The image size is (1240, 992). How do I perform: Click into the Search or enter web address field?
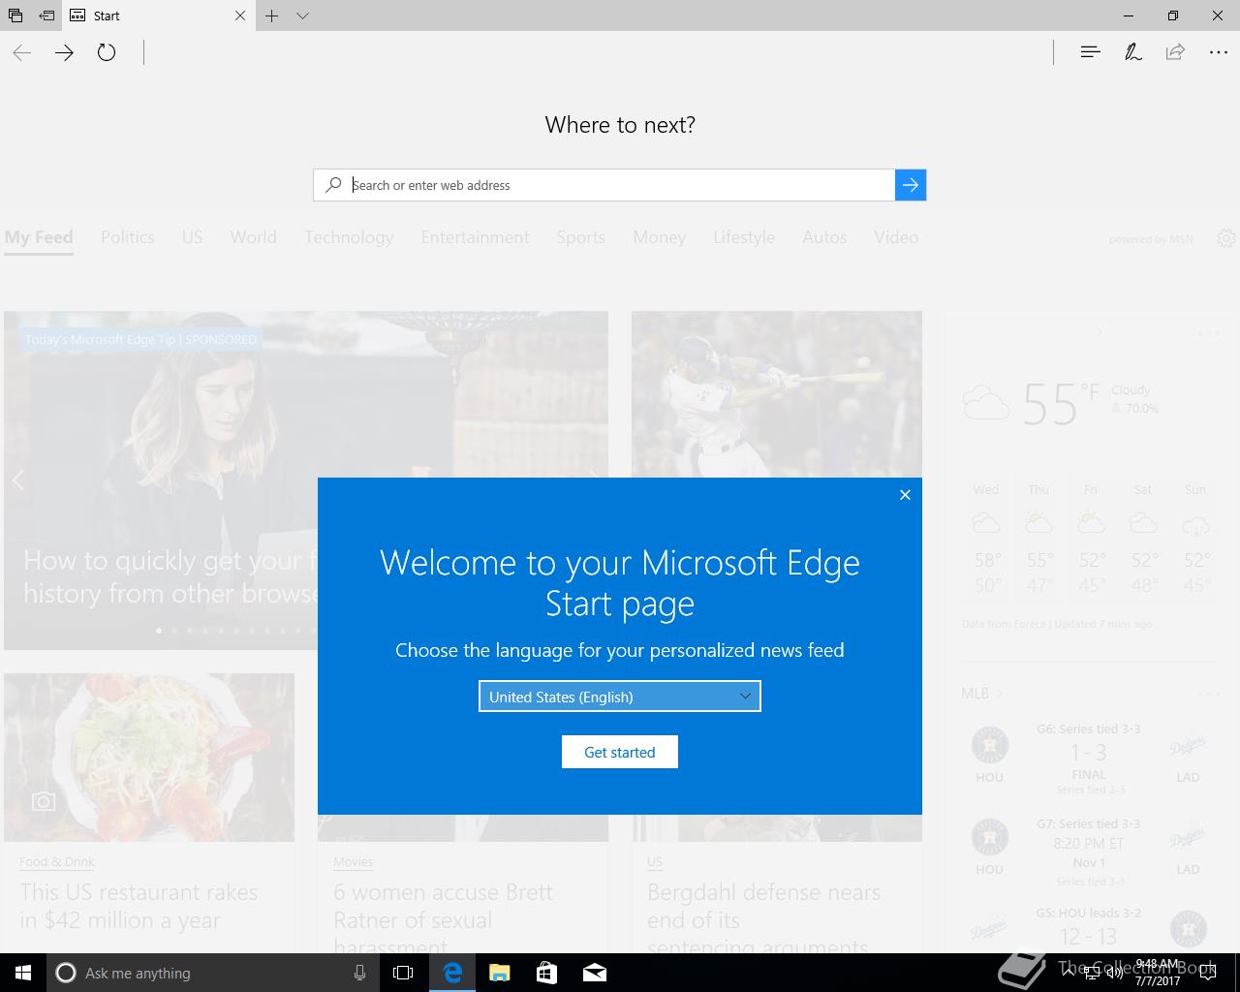click(x=604, y=185)
